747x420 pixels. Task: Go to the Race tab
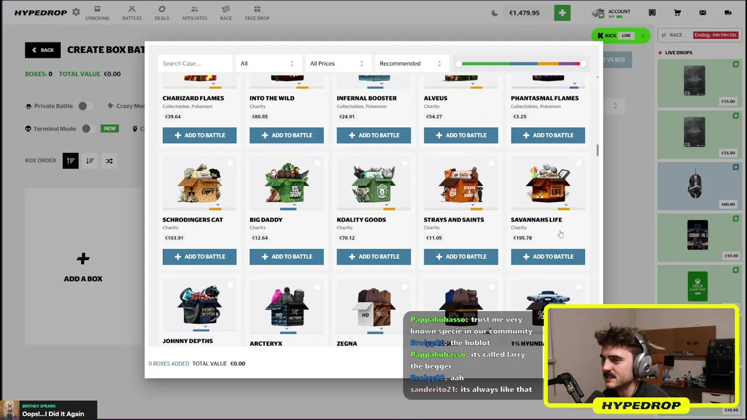[226, 13]
